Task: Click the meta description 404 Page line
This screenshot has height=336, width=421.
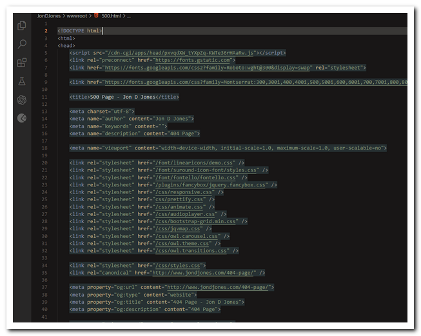Action: [135, 133]
